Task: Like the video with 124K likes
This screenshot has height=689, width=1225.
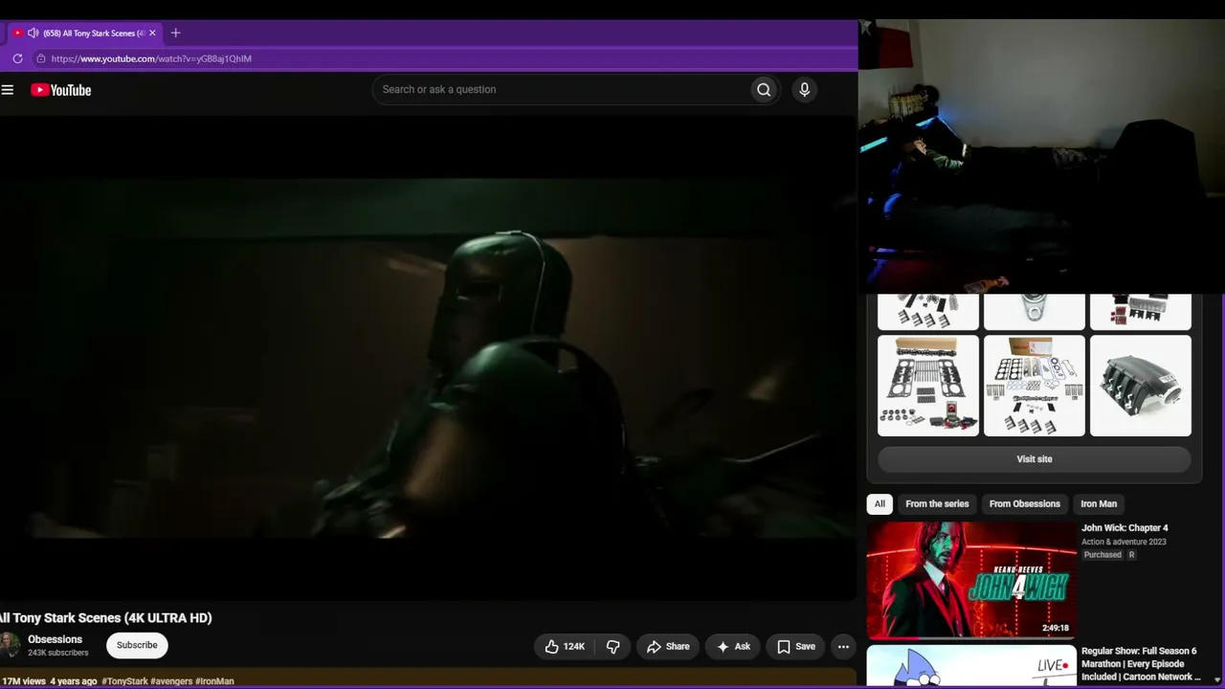Action: 565,647
